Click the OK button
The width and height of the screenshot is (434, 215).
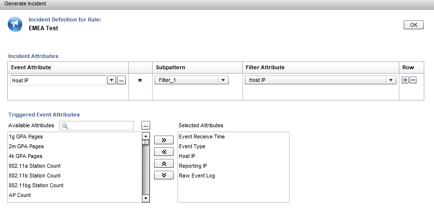click(x=414, y=25)
